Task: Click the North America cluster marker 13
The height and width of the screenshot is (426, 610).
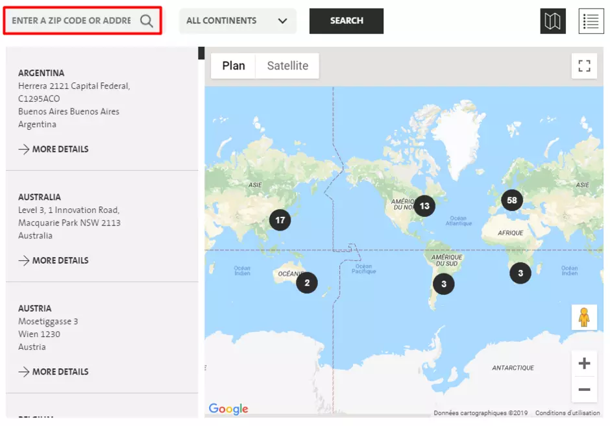Action: tap(424, 206)
